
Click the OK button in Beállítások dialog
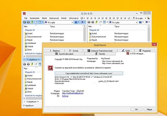pos(136,109)
